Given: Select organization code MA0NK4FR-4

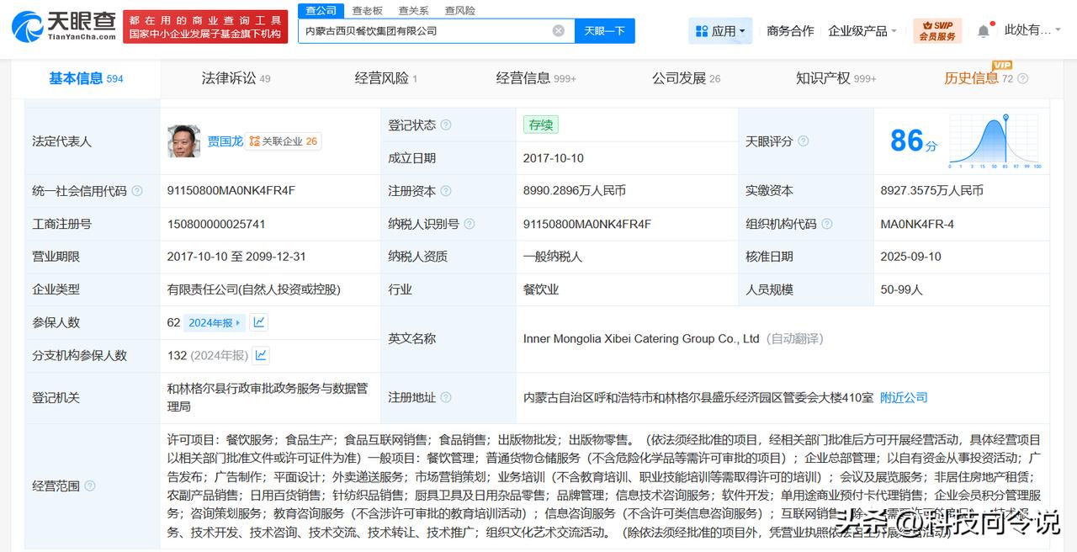Looking at the screenshot, I should (917, 224).
